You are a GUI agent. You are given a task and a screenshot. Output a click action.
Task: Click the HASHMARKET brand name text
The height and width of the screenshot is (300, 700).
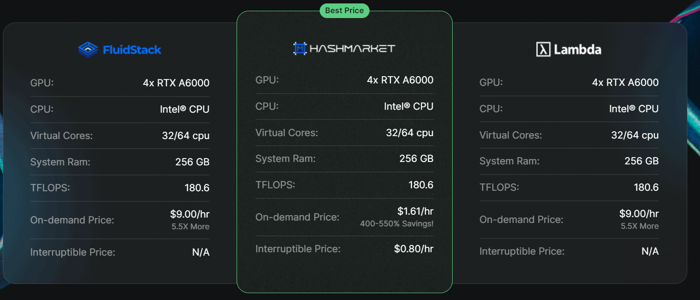352,48
